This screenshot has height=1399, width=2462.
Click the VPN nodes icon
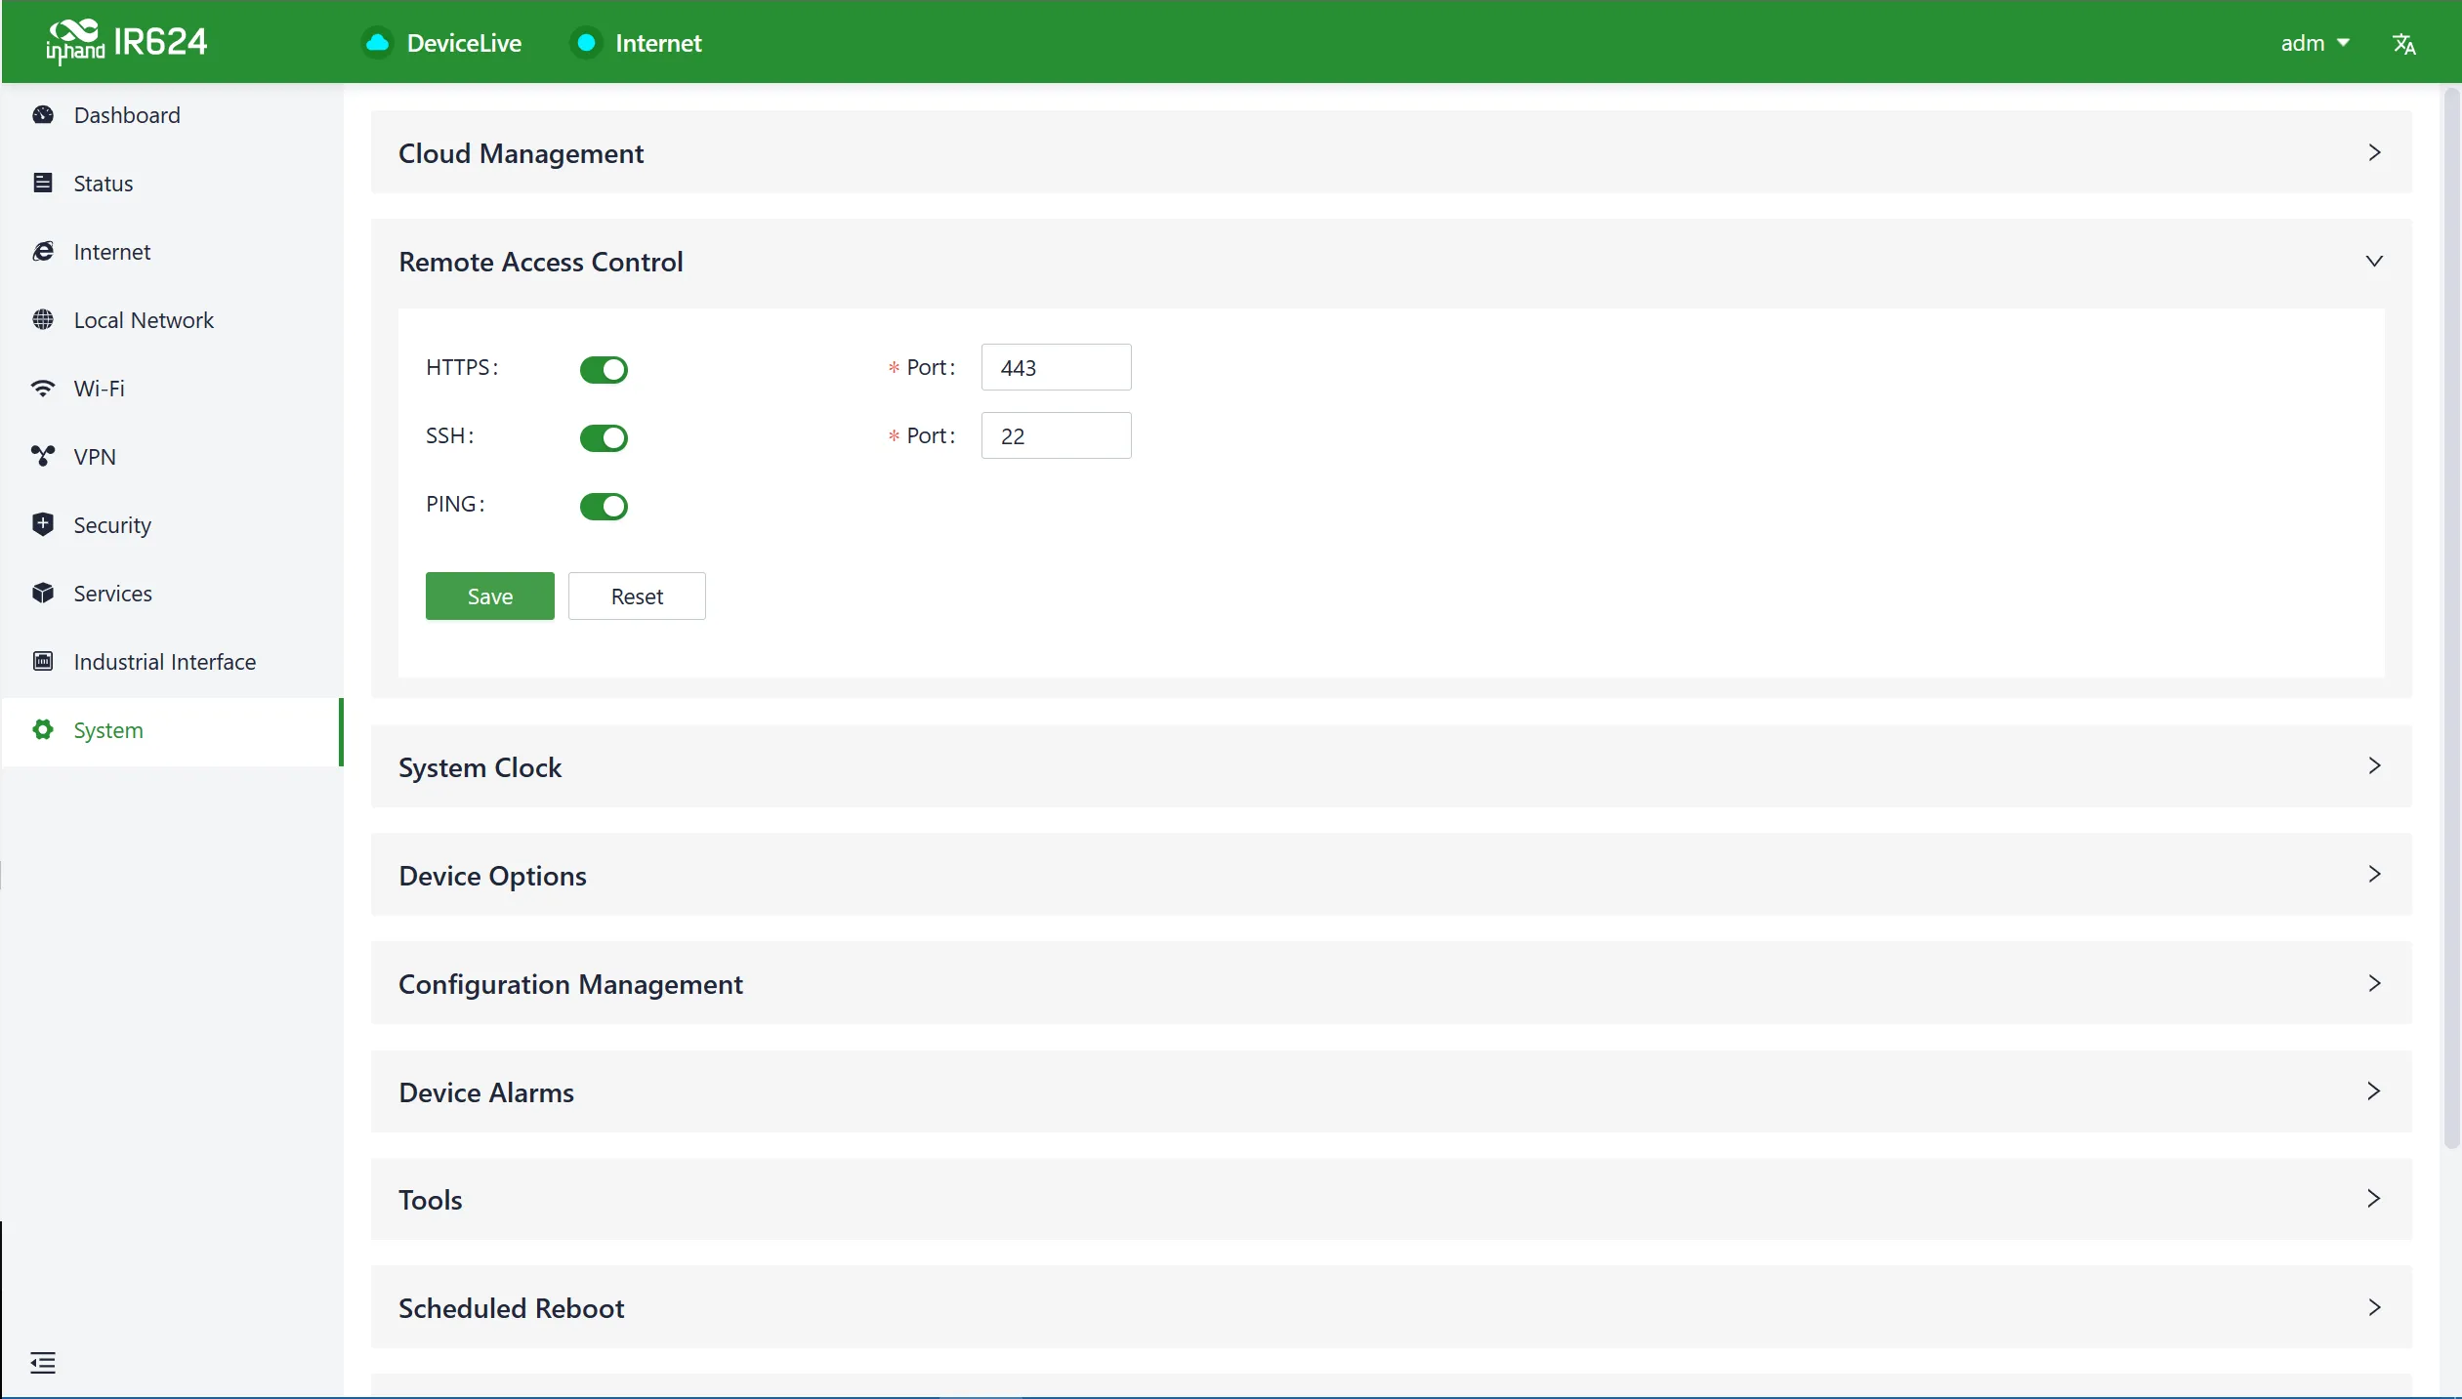[43, 457]
